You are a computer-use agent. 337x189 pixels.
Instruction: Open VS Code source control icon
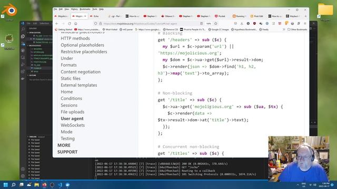23,44
